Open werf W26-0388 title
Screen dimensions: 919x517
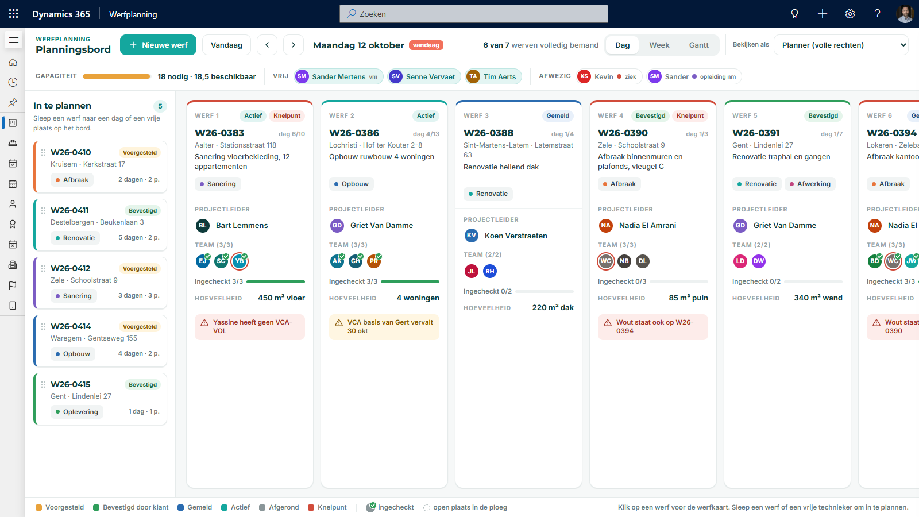click(x=488, y=133)
